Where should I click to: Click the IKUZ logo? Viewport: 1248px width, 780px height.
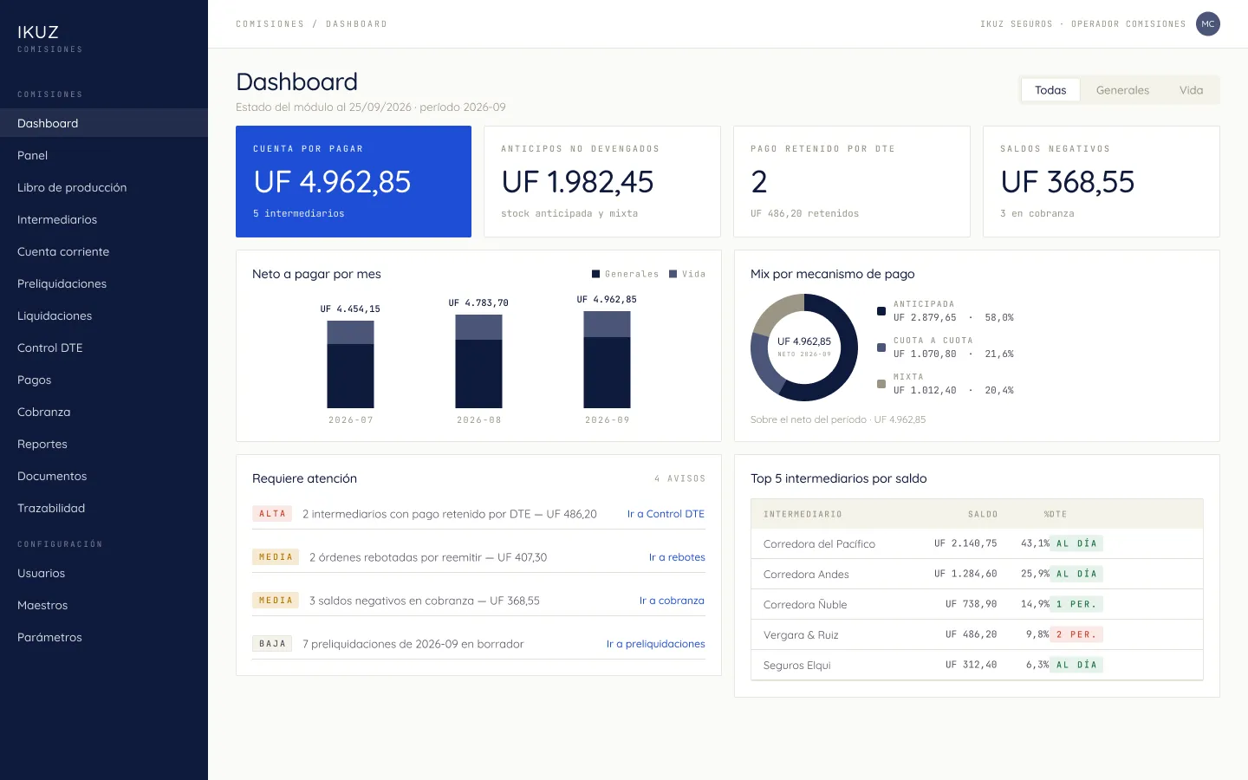pyautogui.click(x=38, y=32)
